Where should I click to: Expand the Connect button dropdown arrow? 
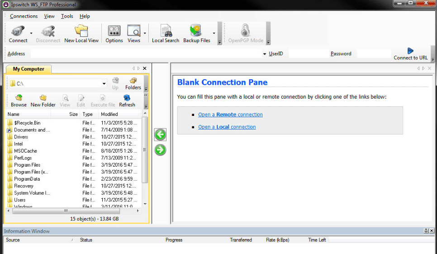(x=31, y=33)
